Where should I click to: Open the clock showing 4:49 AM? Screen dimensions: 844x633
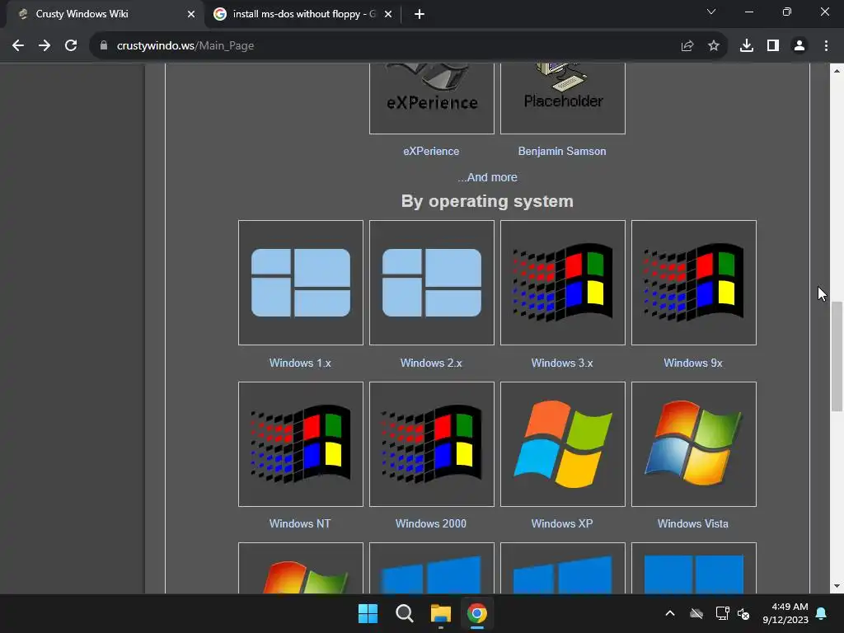(785, 613)
